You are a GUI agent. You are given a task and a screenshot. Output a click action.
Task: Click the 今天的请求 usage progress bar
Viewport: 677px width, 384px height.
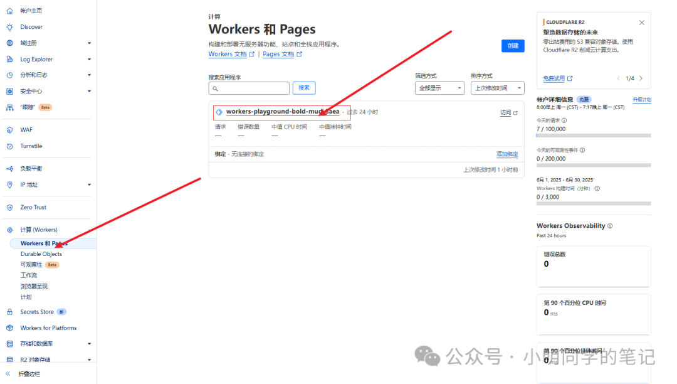click(x=594, y=136)
